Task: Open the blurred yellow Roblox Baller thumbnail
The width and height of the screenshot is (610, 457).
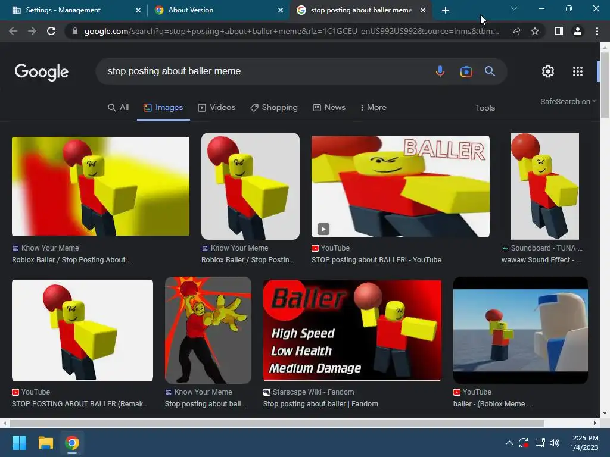Action: tap(101, 186)
